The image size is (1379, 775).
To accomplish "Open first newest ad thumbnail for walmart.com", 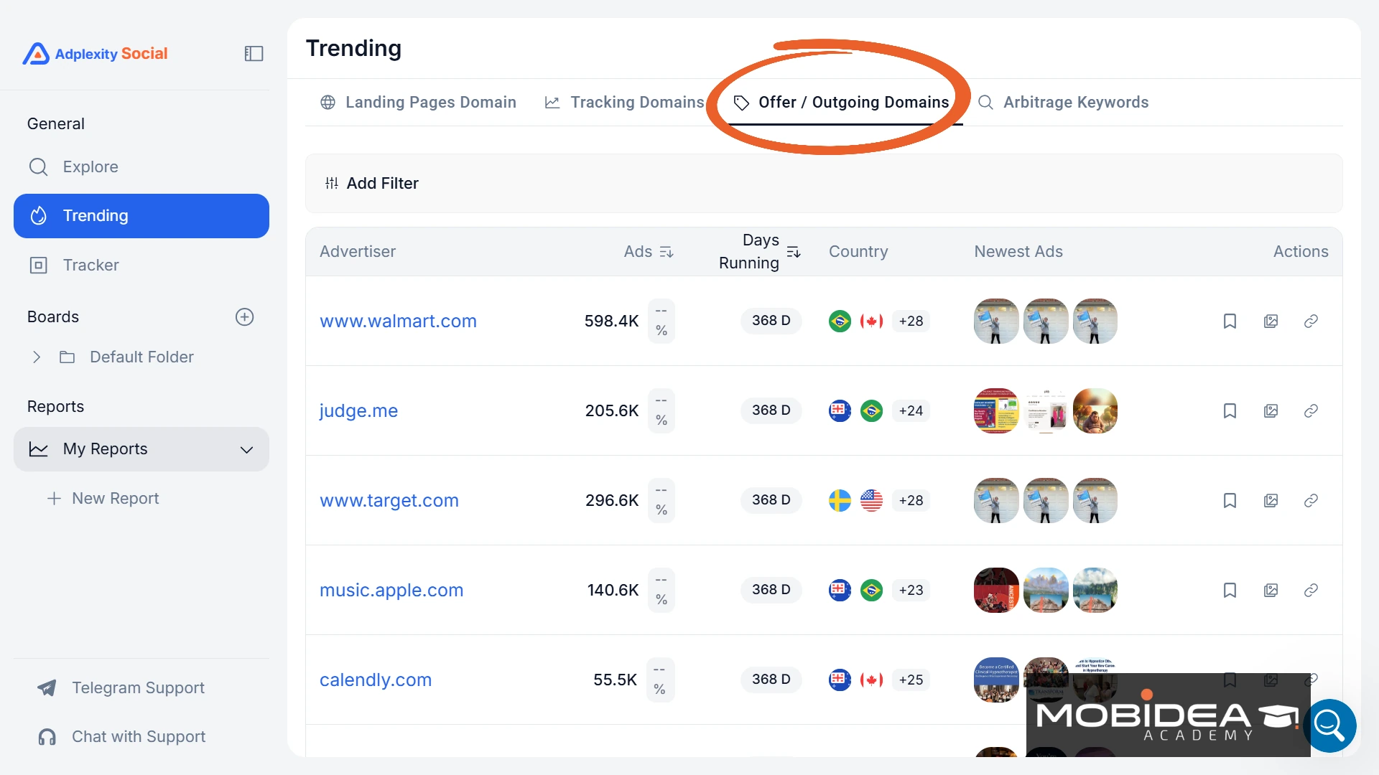I will coord(996,321).
